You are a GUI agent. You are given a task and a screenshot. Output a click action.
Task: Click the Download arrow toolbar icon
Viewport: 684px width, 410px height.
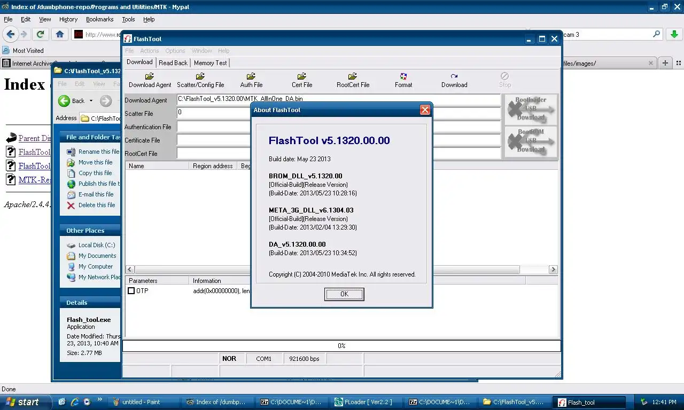pyautogui.click(x=454, y=80)
